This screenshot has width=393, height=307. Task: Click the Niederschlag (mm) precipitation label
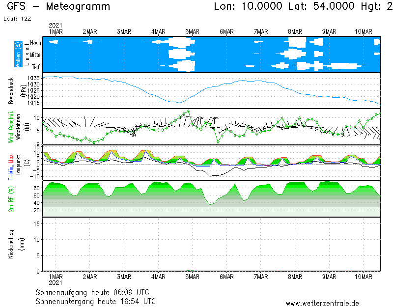[x=11, y=244]
